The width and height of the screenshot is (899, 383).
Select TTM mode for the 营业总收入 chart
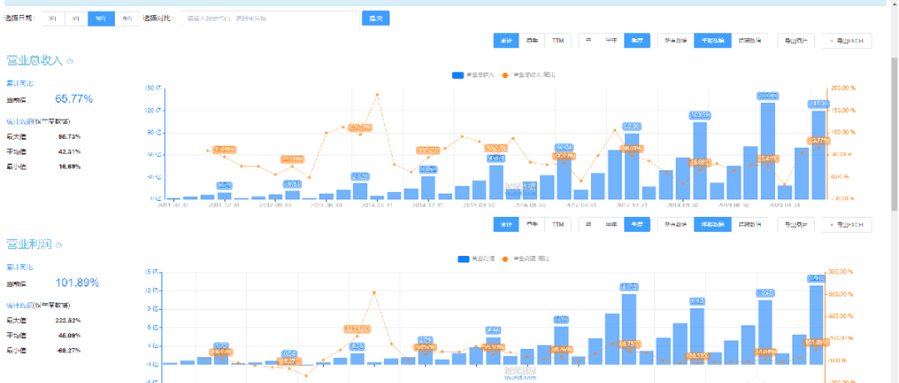[558, 41]
